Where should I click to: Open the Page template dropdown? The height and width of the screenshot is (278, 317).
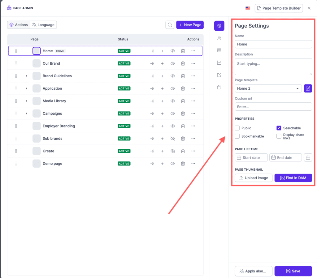point(268,88)
